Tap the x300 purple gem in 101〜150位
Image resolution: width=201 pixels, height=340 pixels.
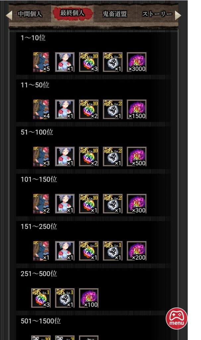tap(136, 204)
